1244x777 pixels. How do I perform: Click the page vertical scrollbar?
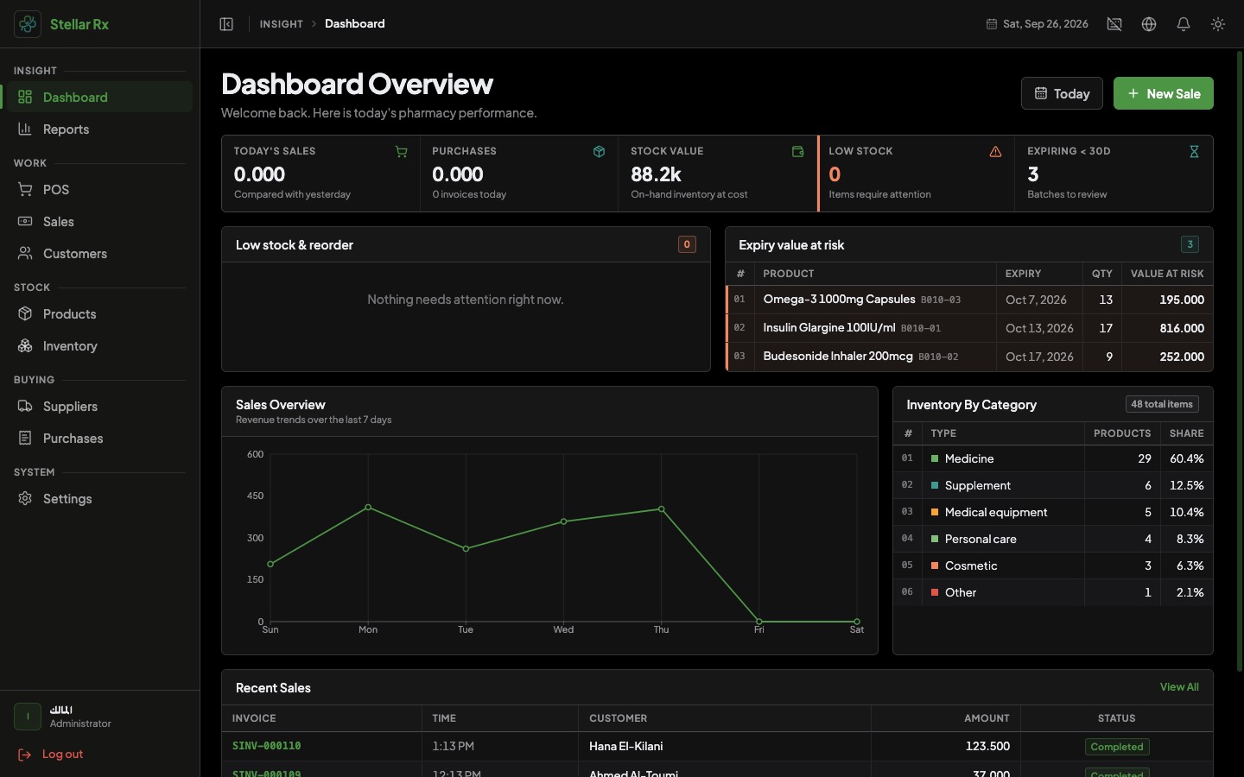(1240, 363)
